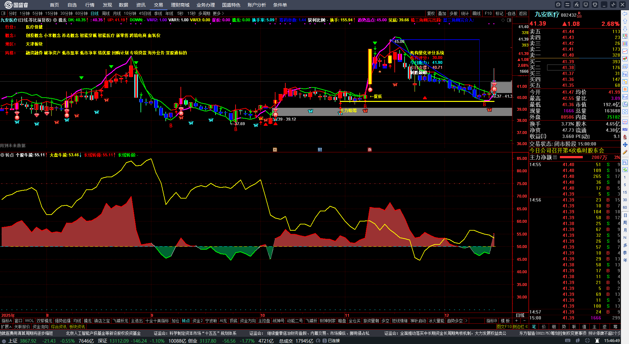Open the 交易 menu
This screenshot has height=344, width=629.
[159, 5]
